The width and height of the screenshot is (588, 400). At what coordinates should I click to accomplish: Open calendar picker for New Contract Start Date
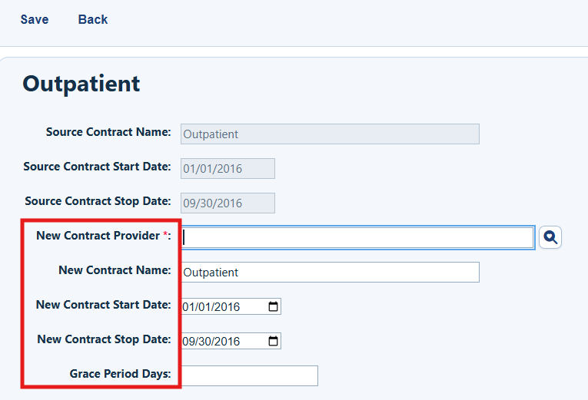click(274, 306)
